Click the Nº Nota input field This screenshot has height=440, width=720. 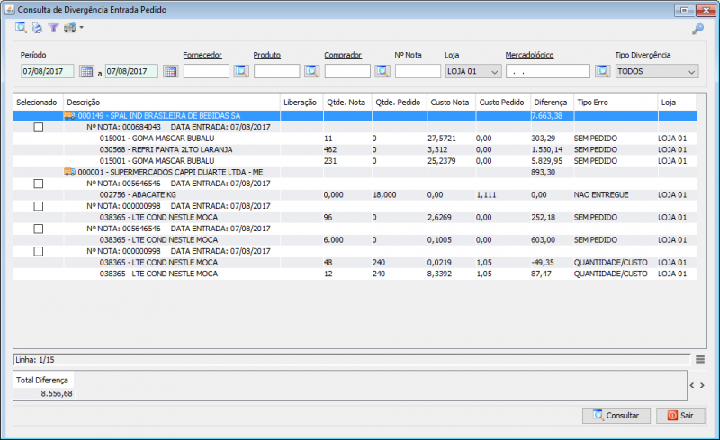point(418,71)
